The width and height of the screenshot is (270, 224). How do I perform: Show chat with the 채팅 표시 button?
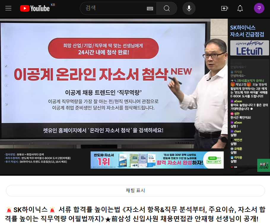point(135,191)
